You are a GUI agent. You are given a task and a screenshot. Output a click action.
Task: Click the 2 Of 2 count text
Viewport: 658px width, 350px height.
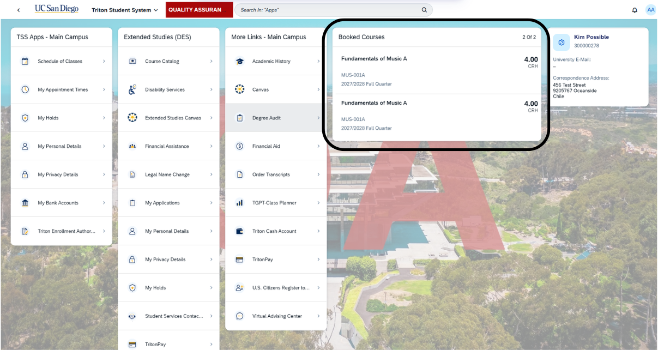pos(529,37)
